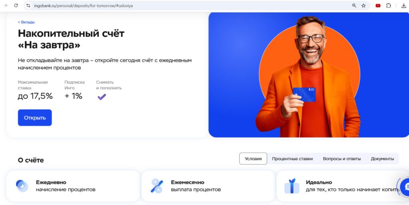Open the Вопросы и ответы tab

342,159
